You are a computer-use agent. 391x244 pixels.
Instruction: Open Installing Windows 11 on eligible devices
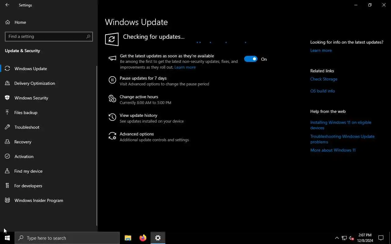(341, 125)
